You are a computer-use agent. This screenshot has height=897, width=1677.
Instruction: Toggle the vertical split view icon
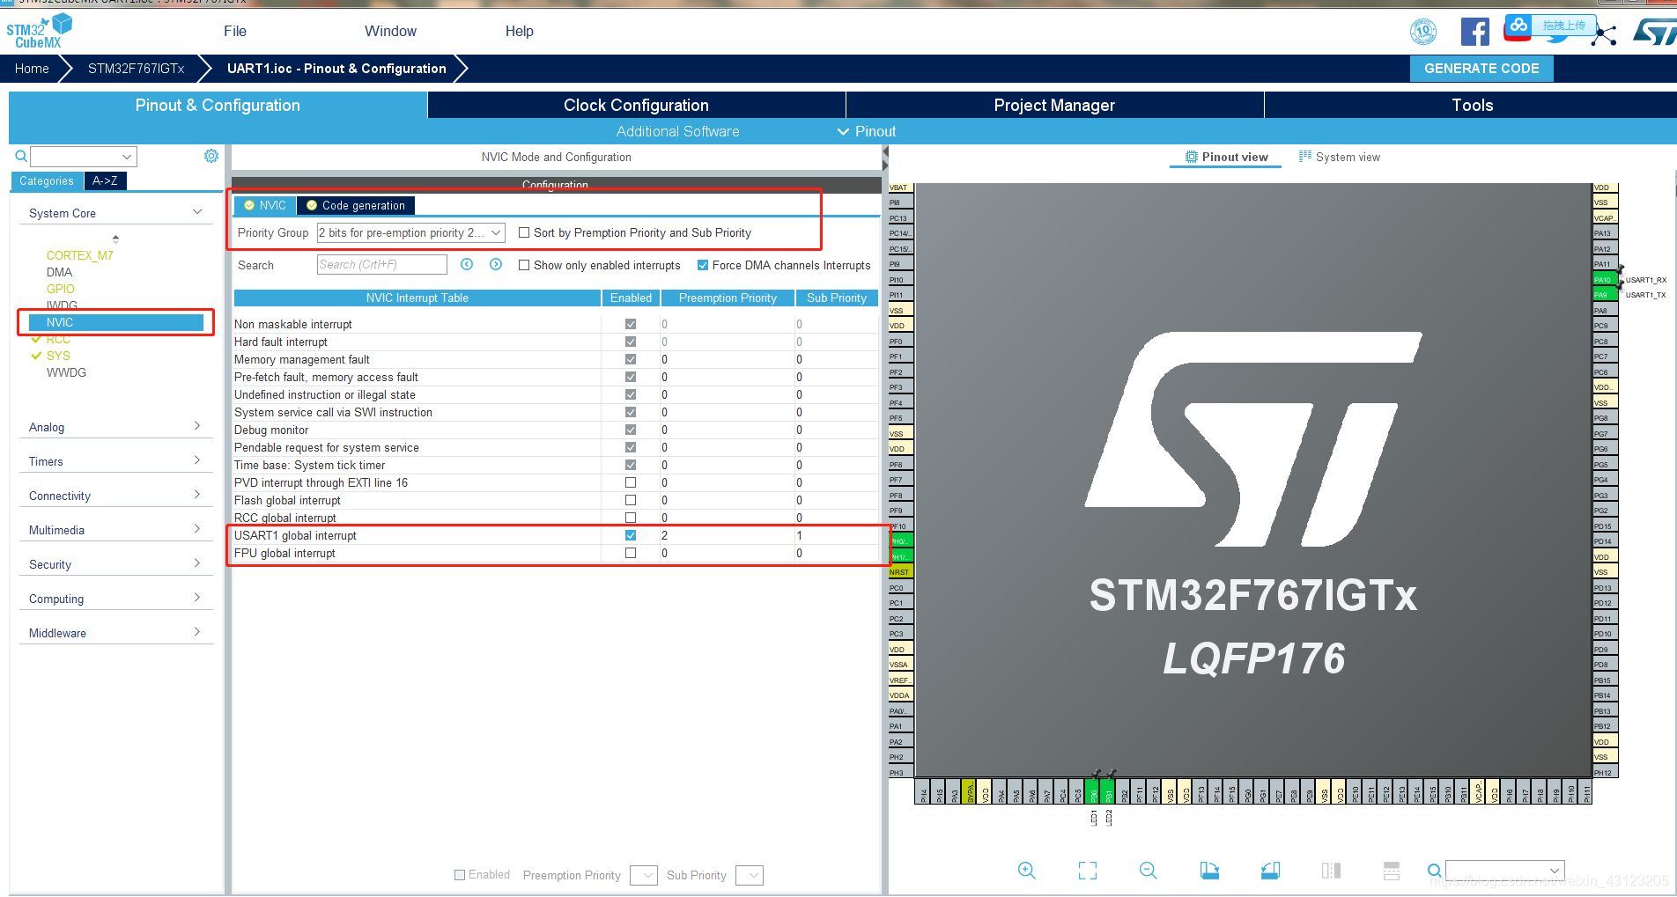coord(1331,871)
